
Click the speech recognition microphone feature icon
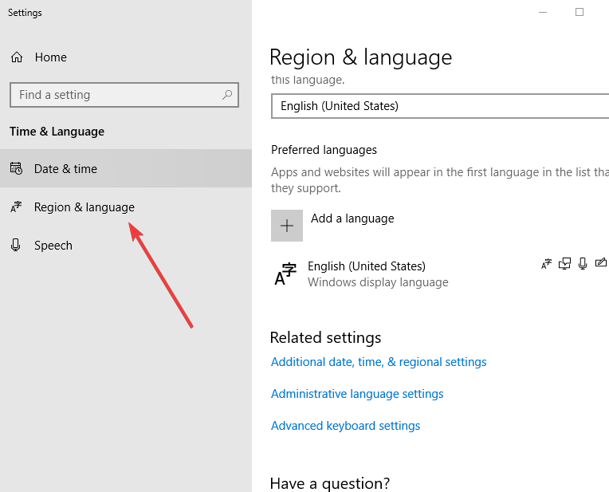click(583, 264)
